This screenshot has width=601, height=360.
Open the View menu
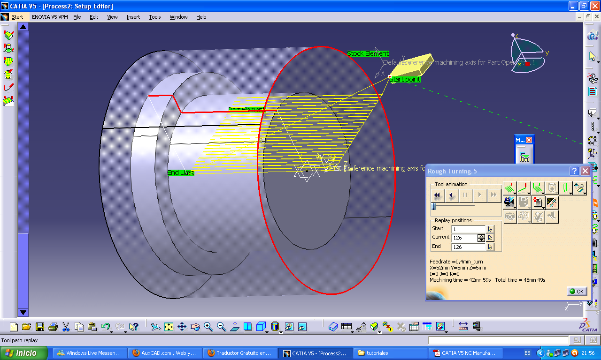click(x=112, y=17)
